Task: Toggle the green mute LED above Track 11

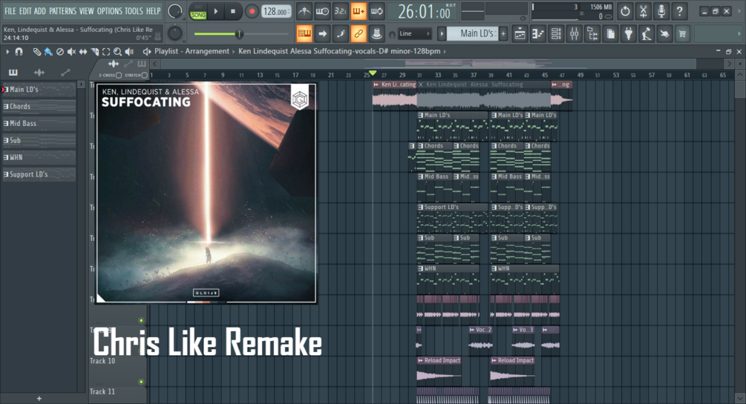Action: 141,382
